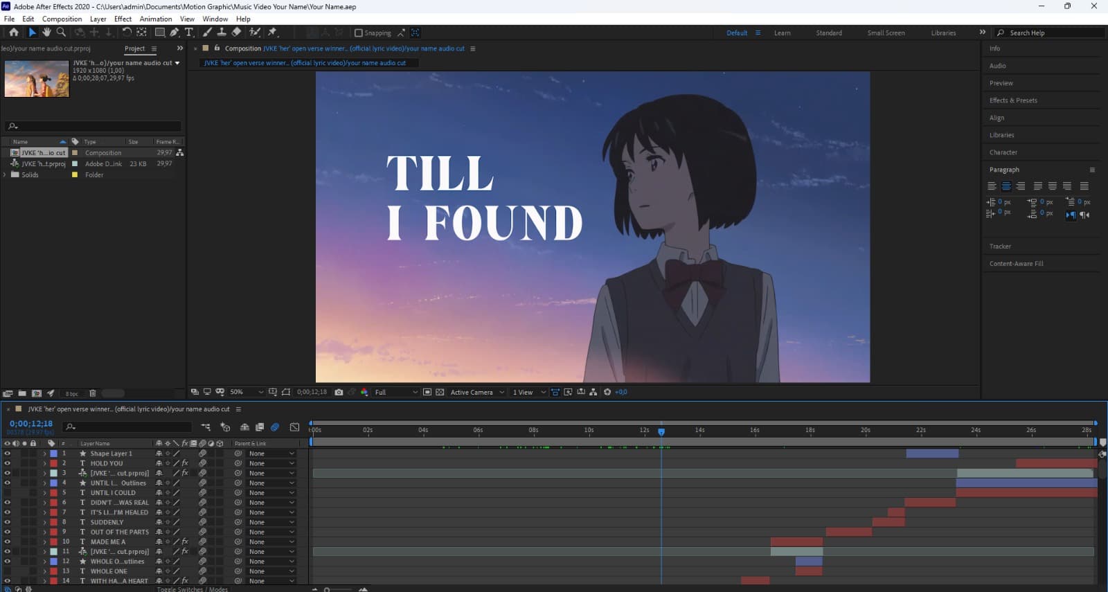Take a snapshot with the camera icon
Image resolution: width=1108 pixels, height=592 pixels.
339,392
